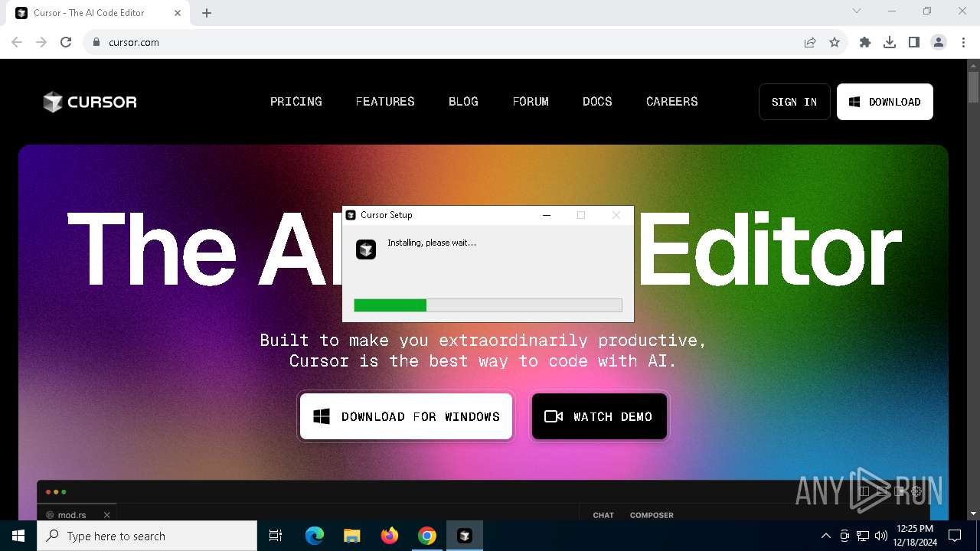This screenshot has height=551, width=980.
Task: Open Chrome downloads icon
Action: 890,42
